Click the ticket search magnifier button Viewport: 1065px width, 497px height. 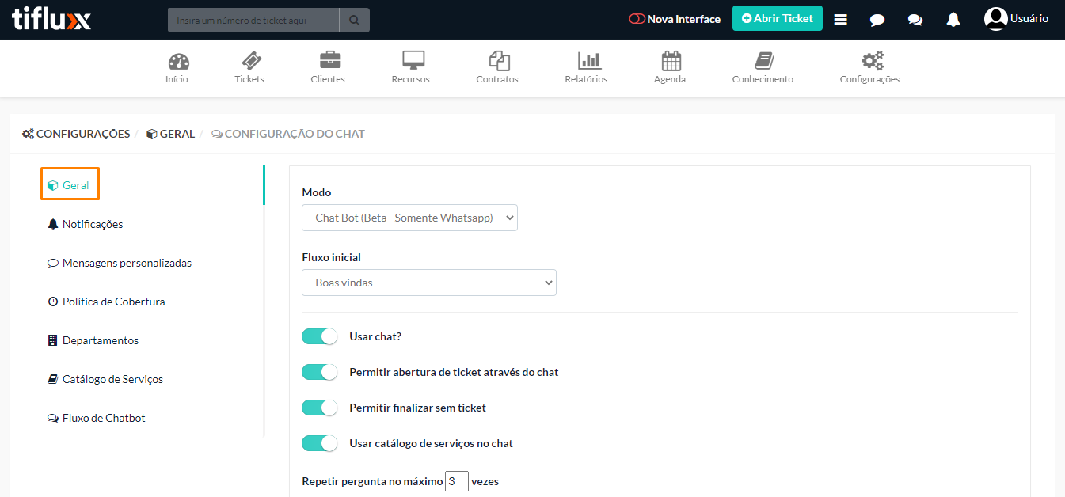point(354,20)
